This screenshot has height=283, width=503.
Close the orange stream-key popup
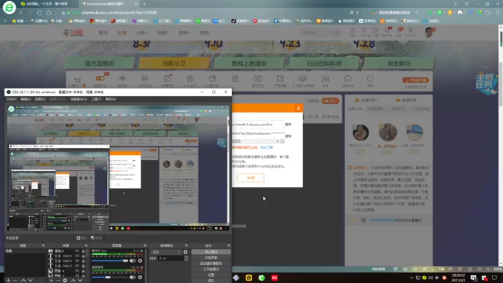pyautogui.click(x=298, y=108)
